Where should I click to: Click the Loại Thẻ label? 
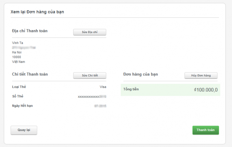[x=19, y=87]
